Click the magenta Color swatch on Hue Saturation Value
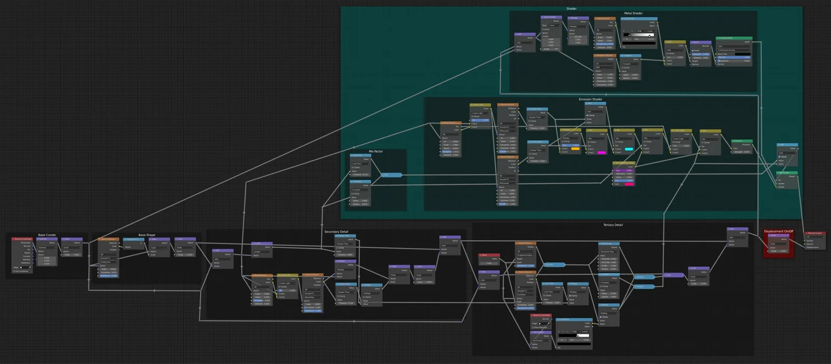The image size is (831, 364). [x=629, y=184]
